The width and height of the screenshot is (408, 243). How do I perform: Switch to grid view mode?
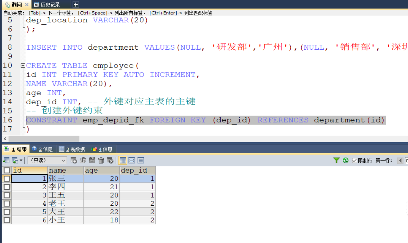(x=123, y=161)
